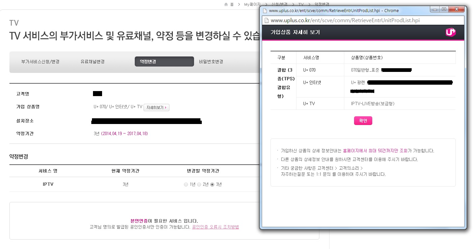
Task: Click the 약정기간 date range text
Action: (124, 134)
